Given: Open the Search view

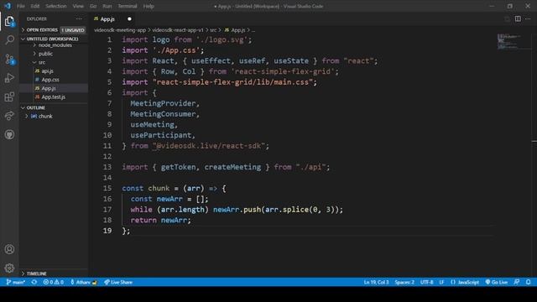Looking at the screenshot, I should click(x=9, y=40).
